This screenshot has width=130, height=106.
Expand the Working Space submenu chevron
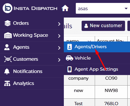click(59, 36)
